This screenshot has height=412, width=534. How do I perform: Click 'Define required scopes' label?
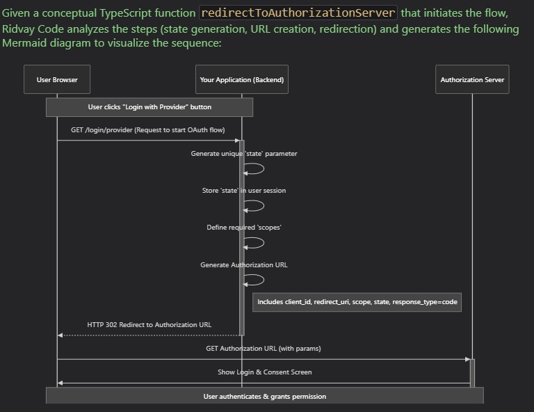click(244, 228)
